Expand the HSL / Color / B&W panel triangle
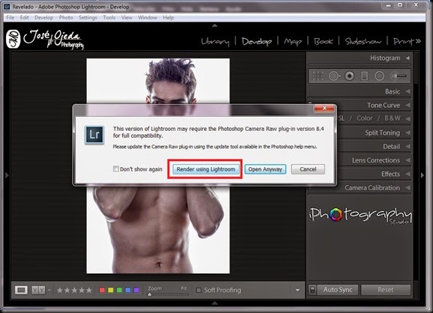The image size is (433, 313). pos(408,118)
